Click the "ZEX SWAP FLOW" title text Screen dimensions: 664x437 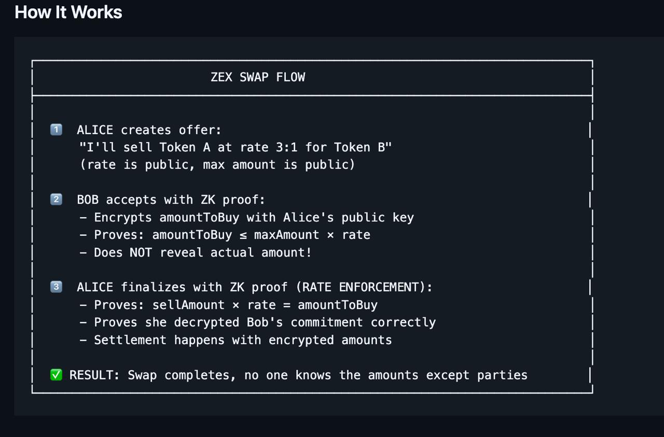coord(258,77)
